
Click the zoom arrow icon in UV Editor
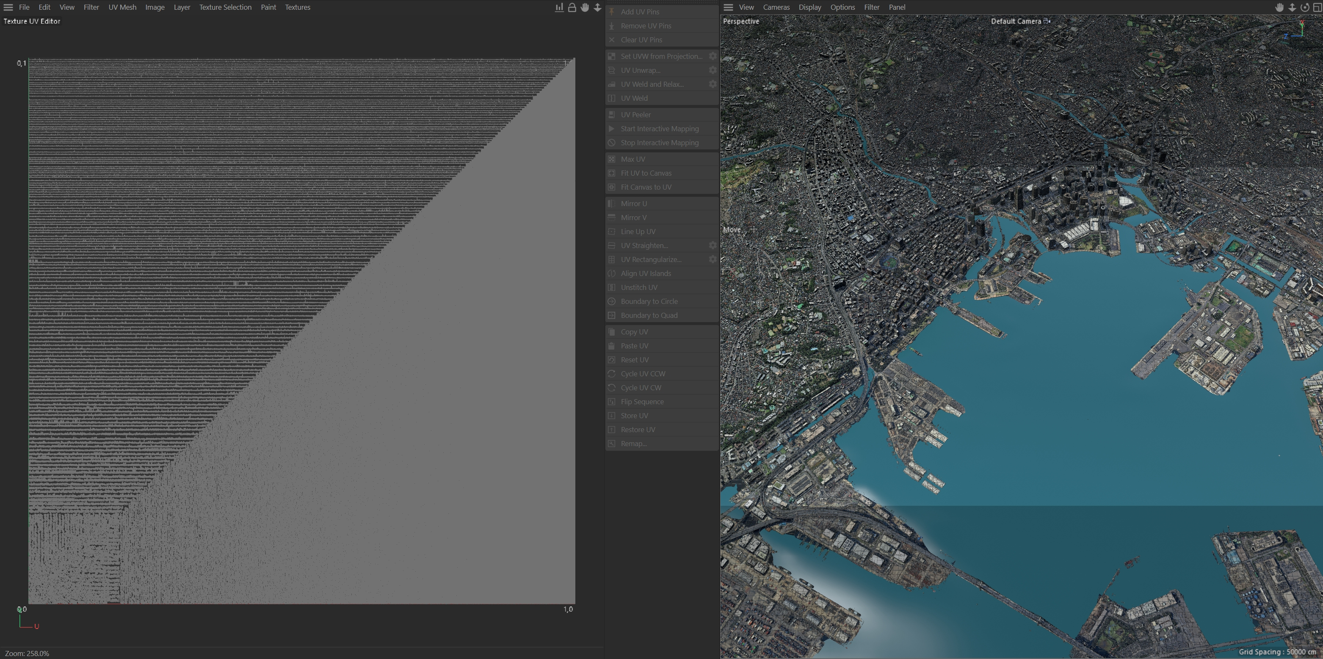click(597, 7)
